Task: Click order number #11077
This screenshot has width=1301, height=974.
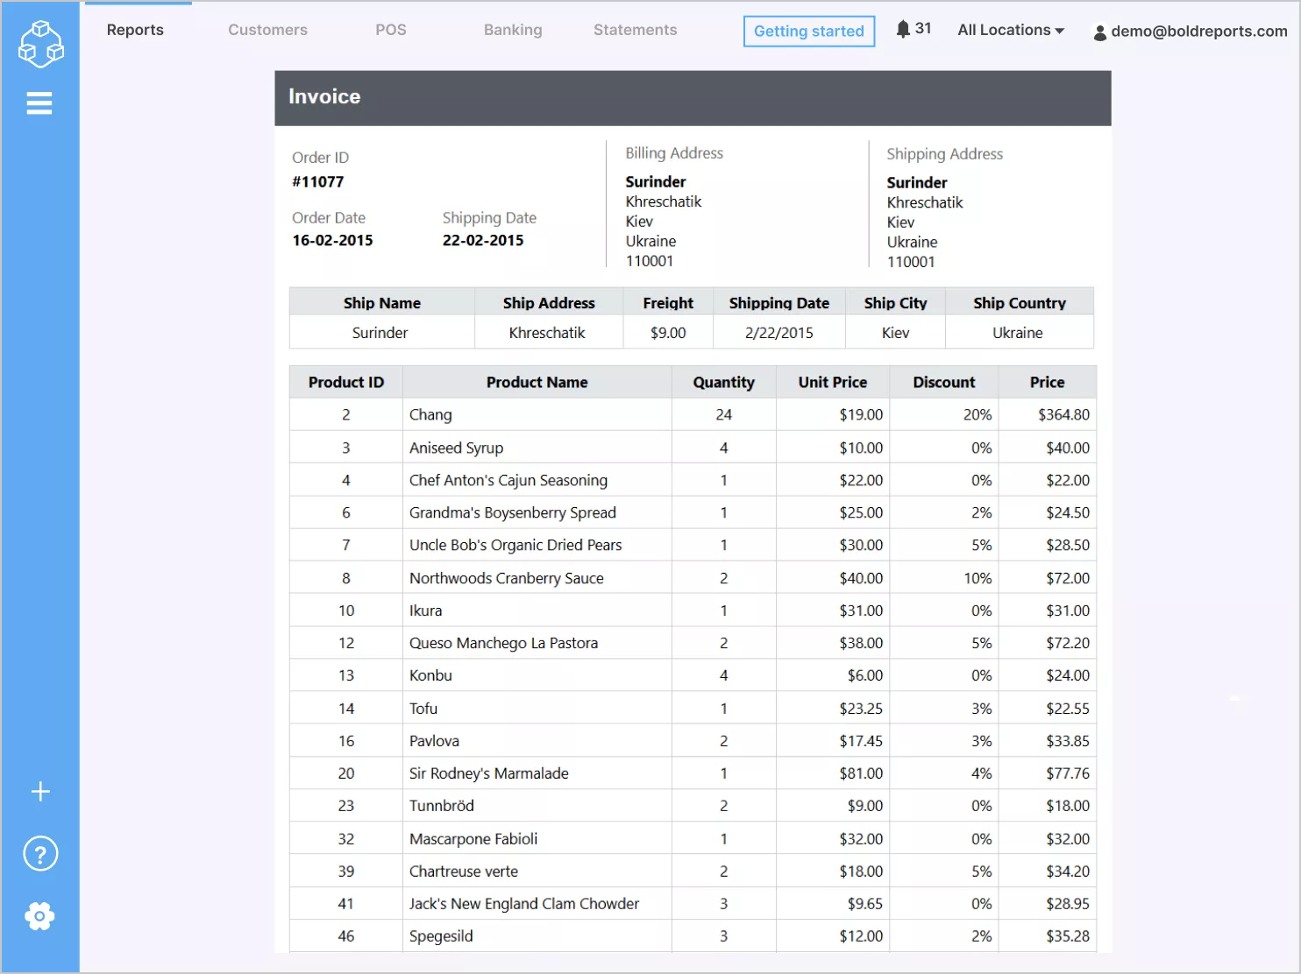Action: point(318,182)
